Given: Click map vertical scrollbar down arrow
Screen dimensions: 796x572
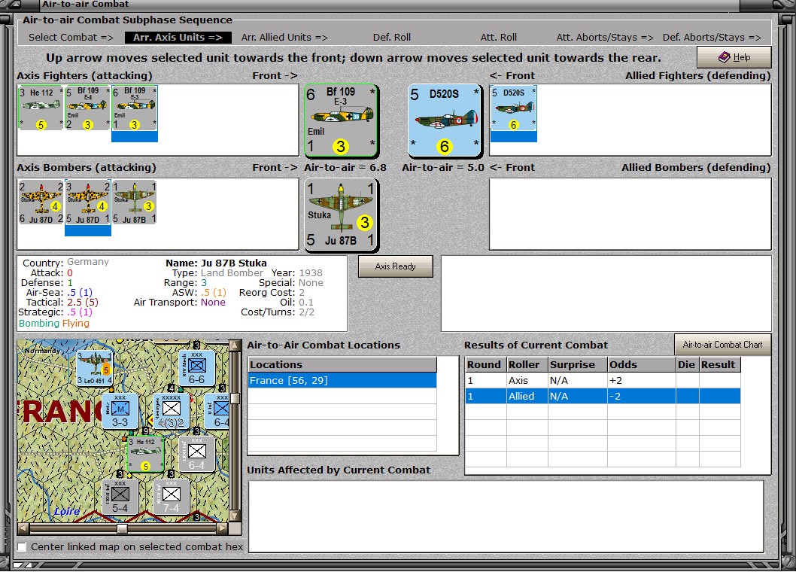Looking at the screenshot, I should [235, 516].
